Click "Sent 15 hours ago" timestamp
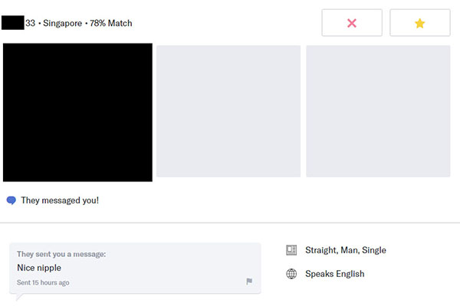The image size is (460, 306). 43,282
